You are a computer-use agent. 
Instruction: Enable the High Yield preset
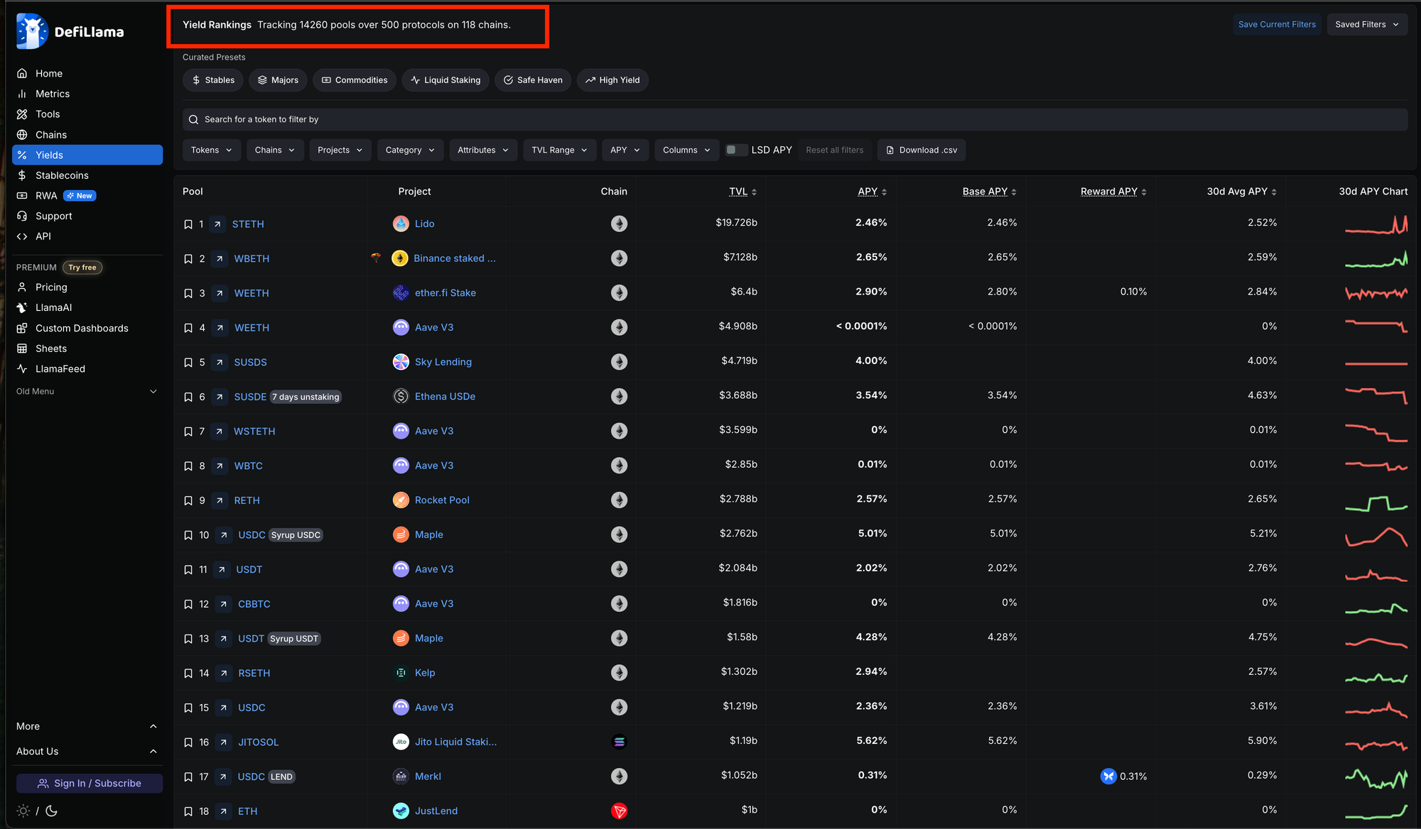click(612, 80)
